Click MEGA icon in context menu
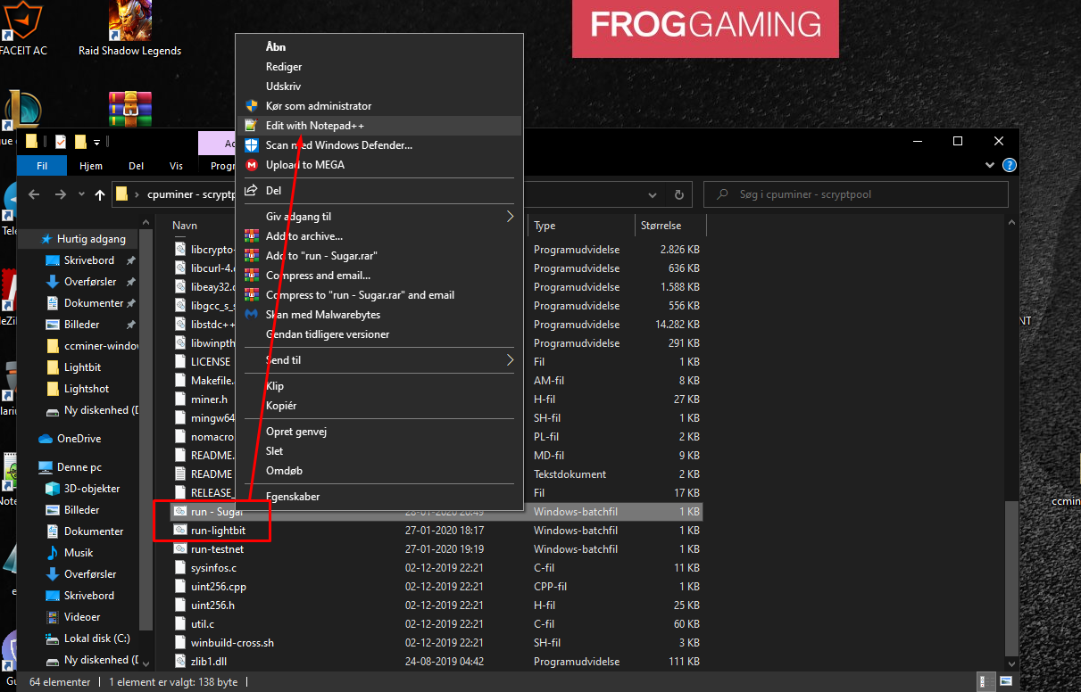The height and width of the screenshot is (692, 1081). click(251, 165)
